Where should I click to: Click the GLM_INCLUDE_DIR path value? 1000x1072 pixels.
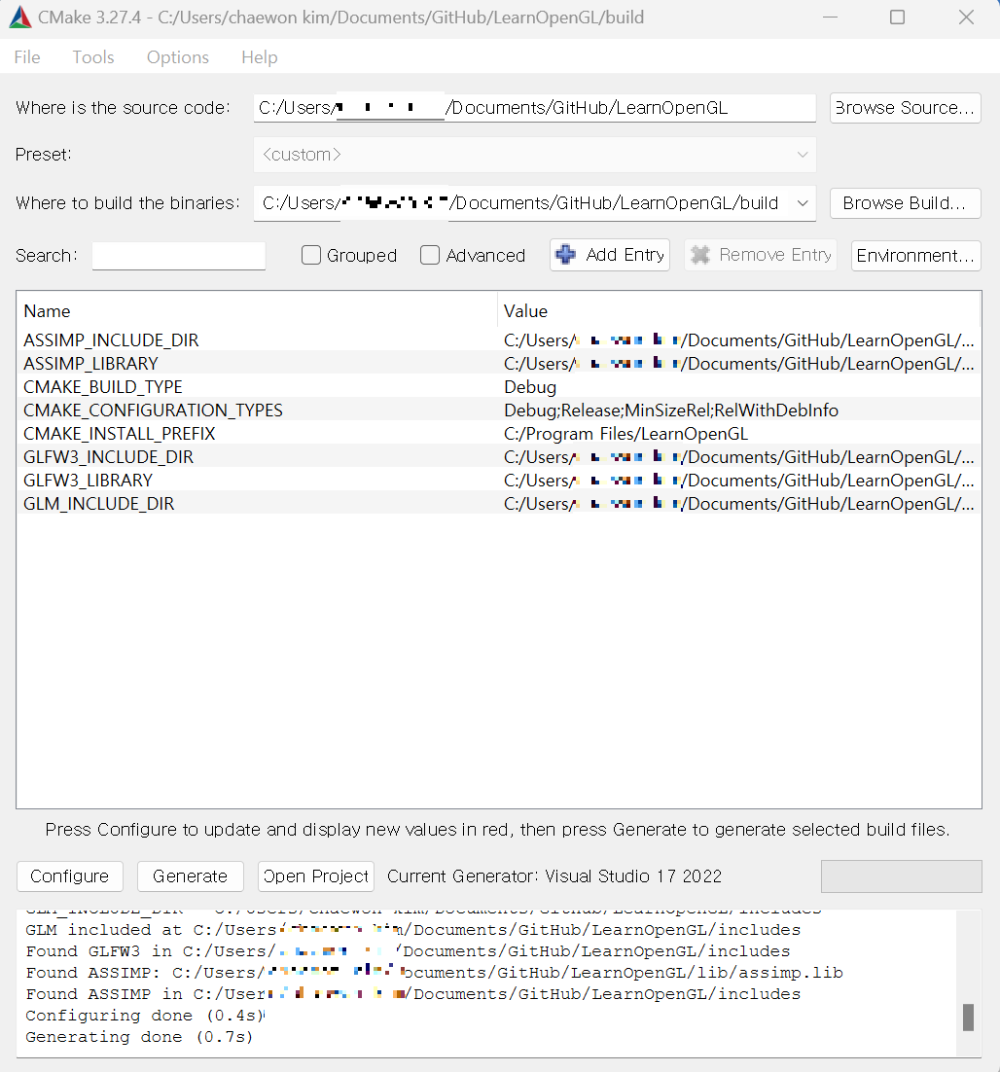click(739, 503)
